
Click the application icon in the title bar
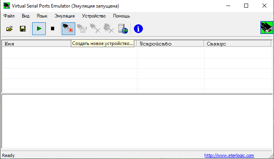[7, 6]
